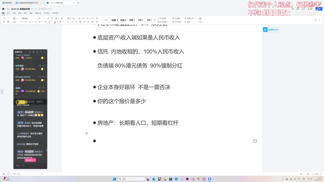Open the font size 16 dropdown
324x182 pixels.
(x=42, y=18)
